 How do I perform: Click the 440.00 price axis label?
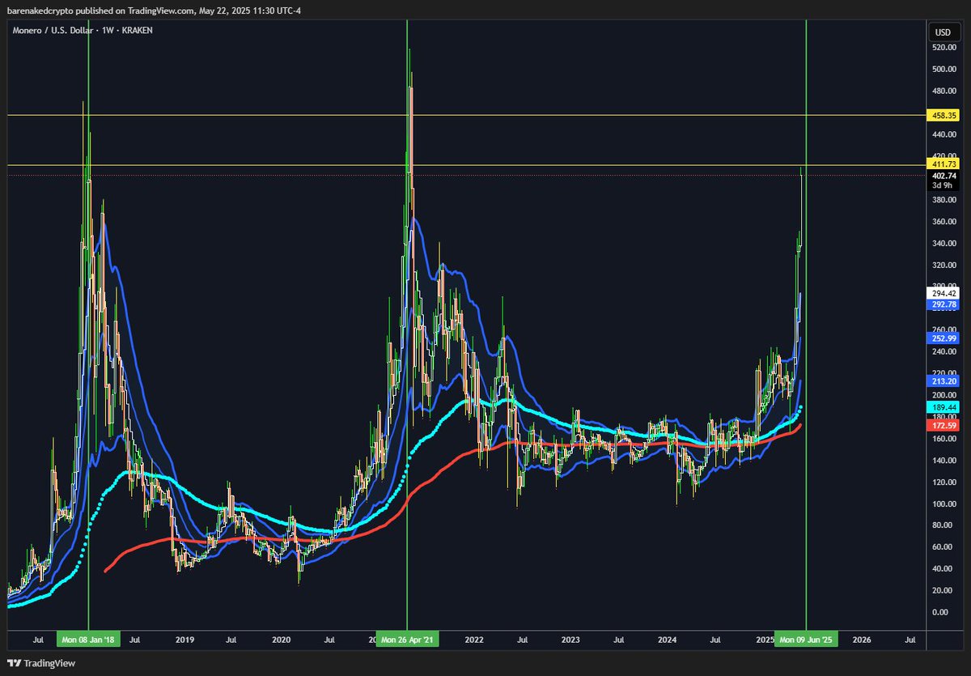pos(944,134)
